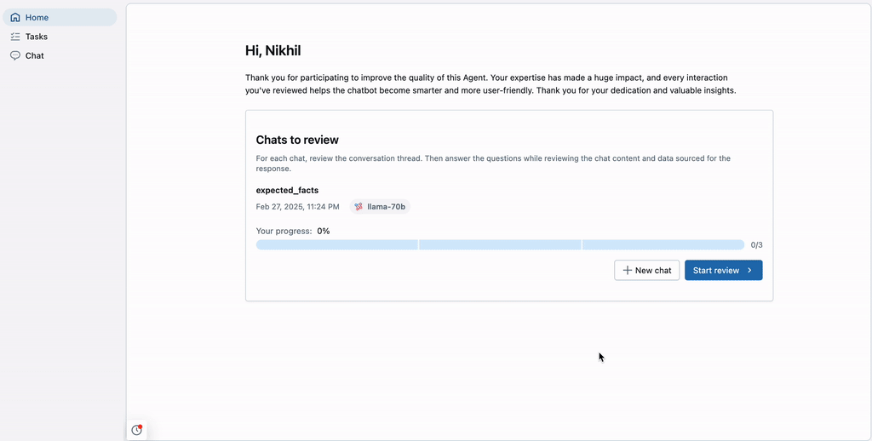Go to the Home menu item

pyautogui.click(x=37, y=17)
